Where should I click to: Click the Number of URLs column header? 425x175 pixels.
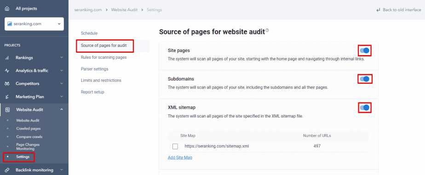(x=317, y=136)
